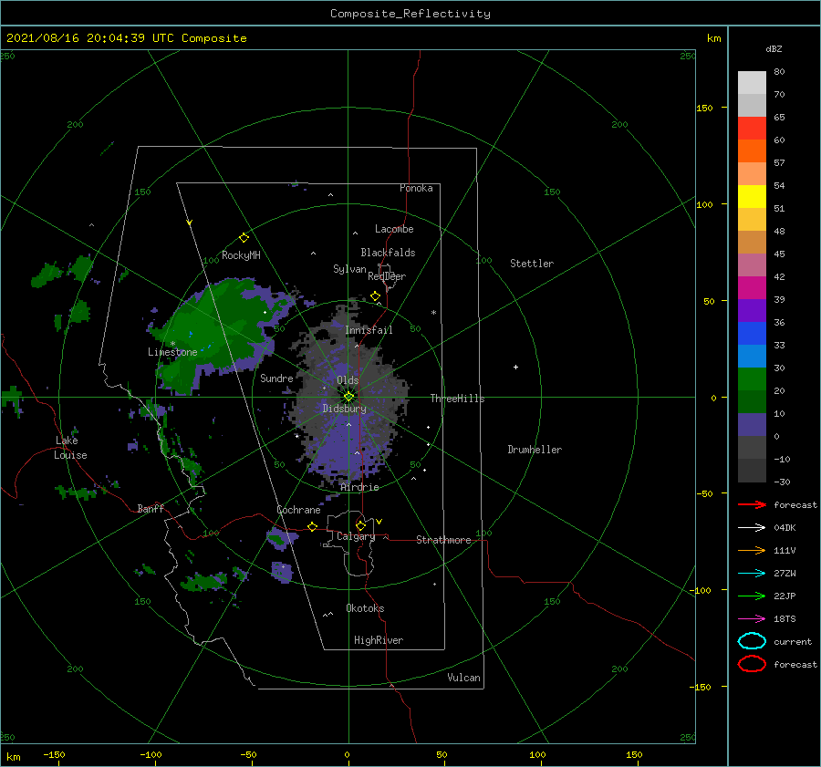This screenshot has height=767, width=821.
Task: Click the yellow diamond marker near RockyMH
Action: (x=244, y=238)
